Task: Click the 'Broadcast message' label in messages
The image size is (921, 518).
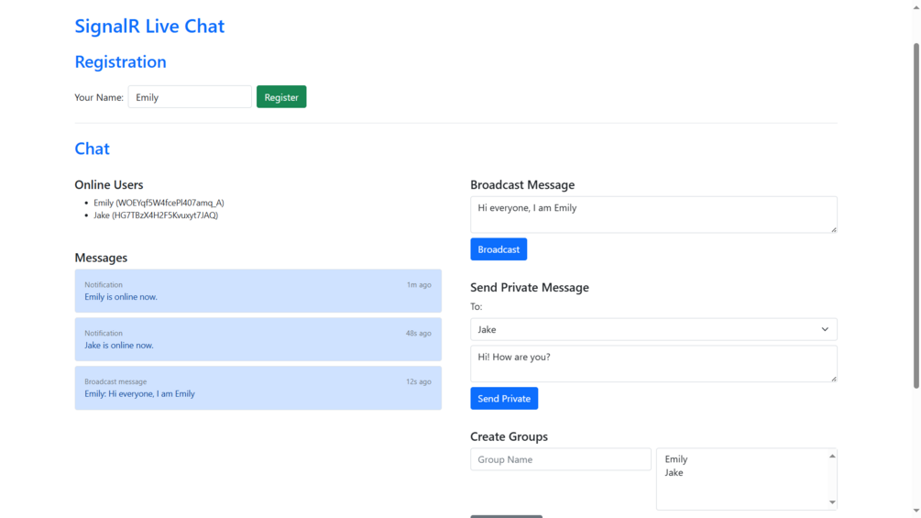Action: click(115, 381)
